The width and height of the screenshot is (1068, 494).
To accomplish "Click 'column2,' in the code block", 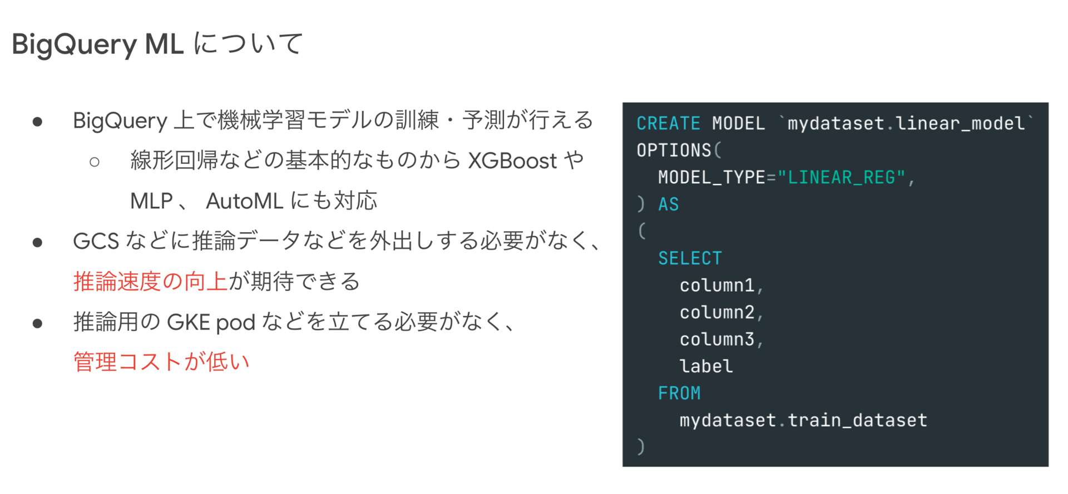I will (721, 313).
